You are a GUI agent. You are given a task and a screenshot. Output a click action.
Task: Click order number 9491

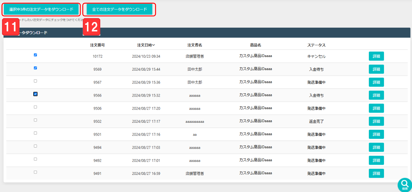tap(97, 173)
